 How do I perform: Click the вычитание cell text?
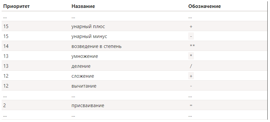coord(84,86)
